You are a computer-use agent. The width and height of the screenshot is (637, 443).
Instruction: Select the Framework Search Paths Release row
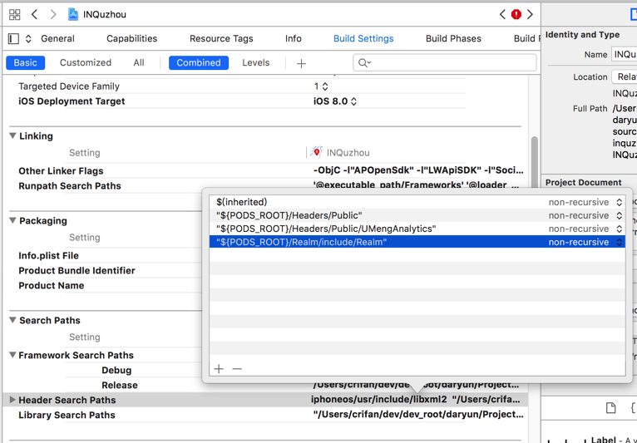[x=120, y=386]
